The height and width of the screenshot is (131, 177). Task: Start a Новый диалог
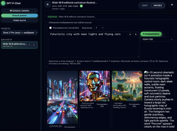tap(19, 15)
